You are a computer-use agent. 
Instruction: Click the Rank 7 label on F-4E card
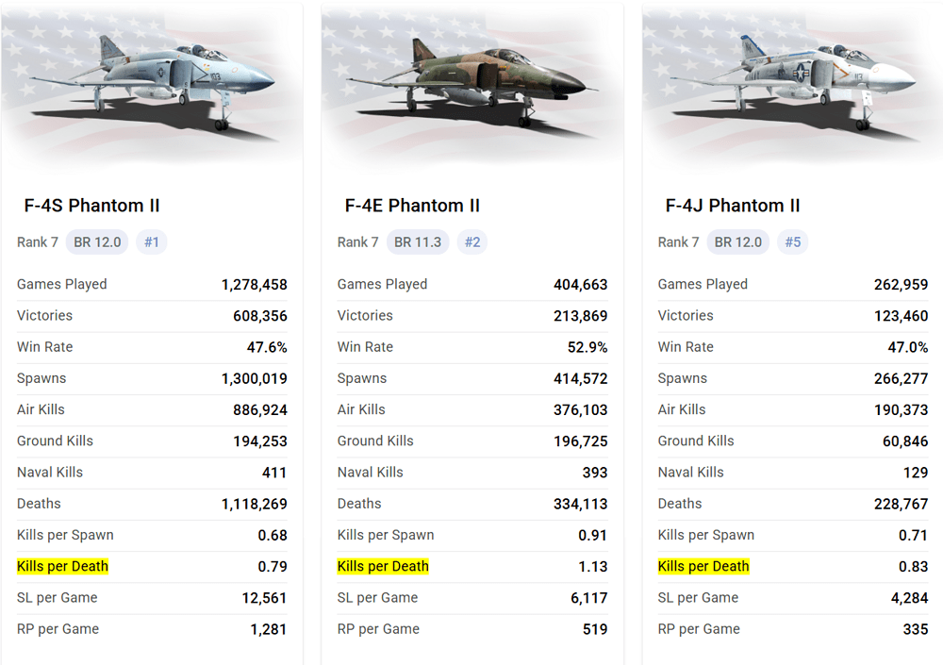click(x=357, y=242)
